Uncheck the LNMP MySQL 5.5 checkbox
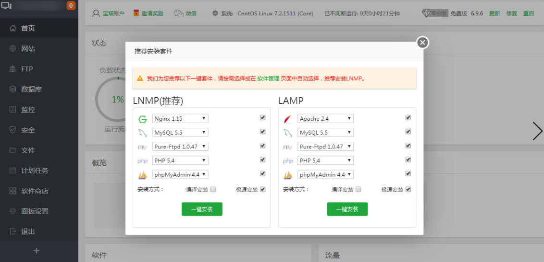This screenshot has height=262, width=544. click(x=263, y=132)
